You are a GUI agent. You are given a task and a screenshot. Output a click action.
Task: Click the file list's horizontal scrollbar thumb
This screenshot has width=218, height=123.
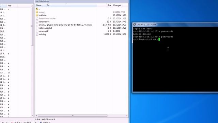(x=73, y=116)
